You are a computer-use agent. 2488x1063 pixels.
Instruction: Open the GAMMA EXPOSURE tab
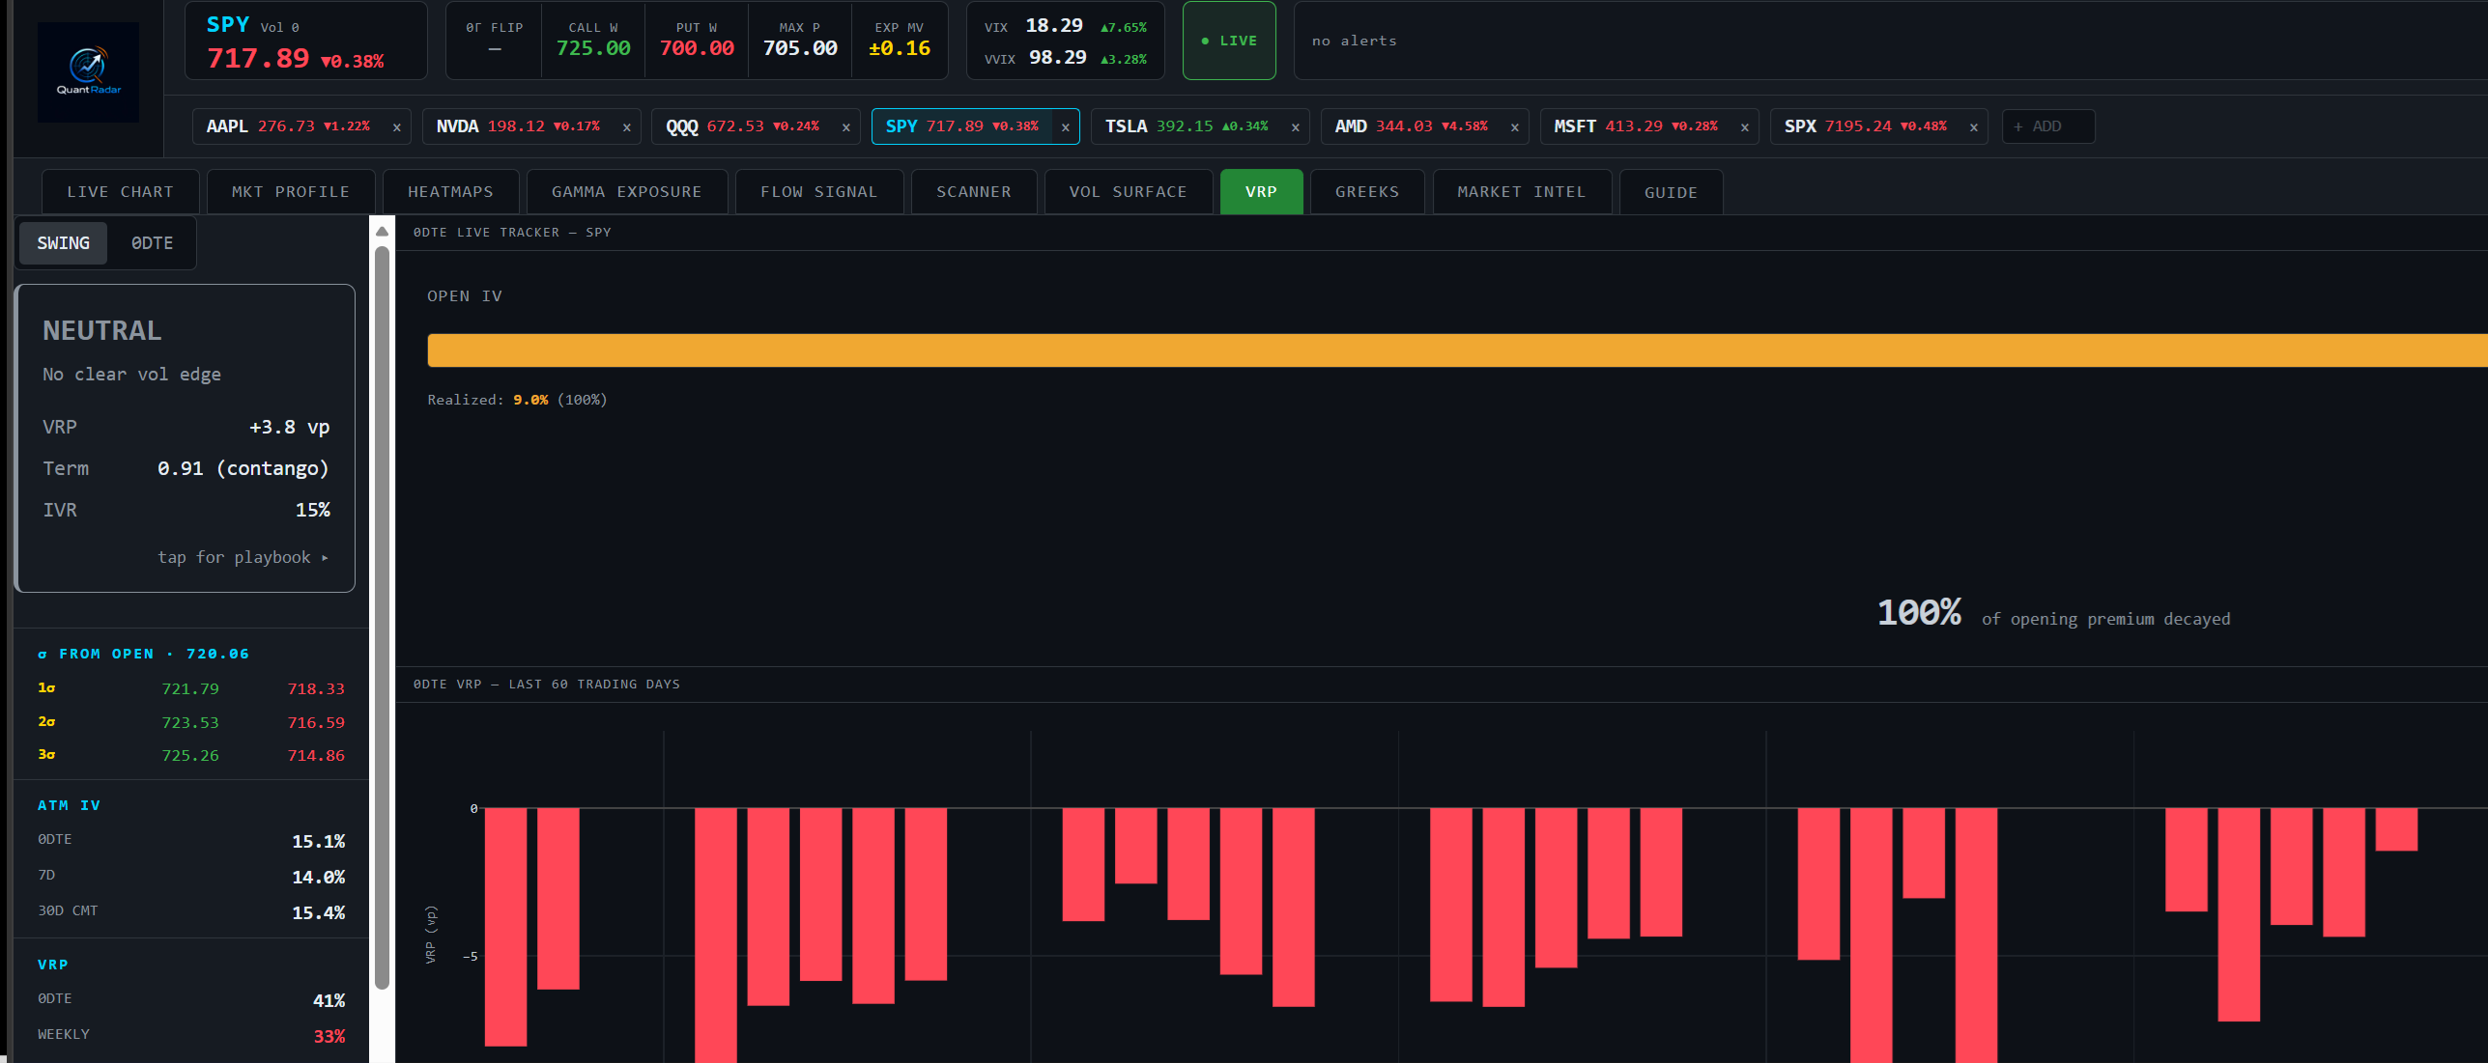click(627, 192)
